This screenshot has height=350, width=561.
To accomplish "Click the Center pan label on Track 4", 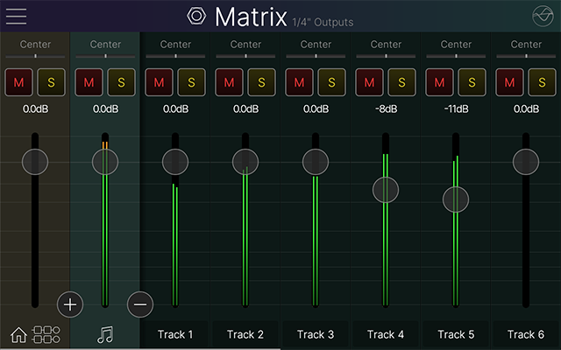I will tap(386, 45).
